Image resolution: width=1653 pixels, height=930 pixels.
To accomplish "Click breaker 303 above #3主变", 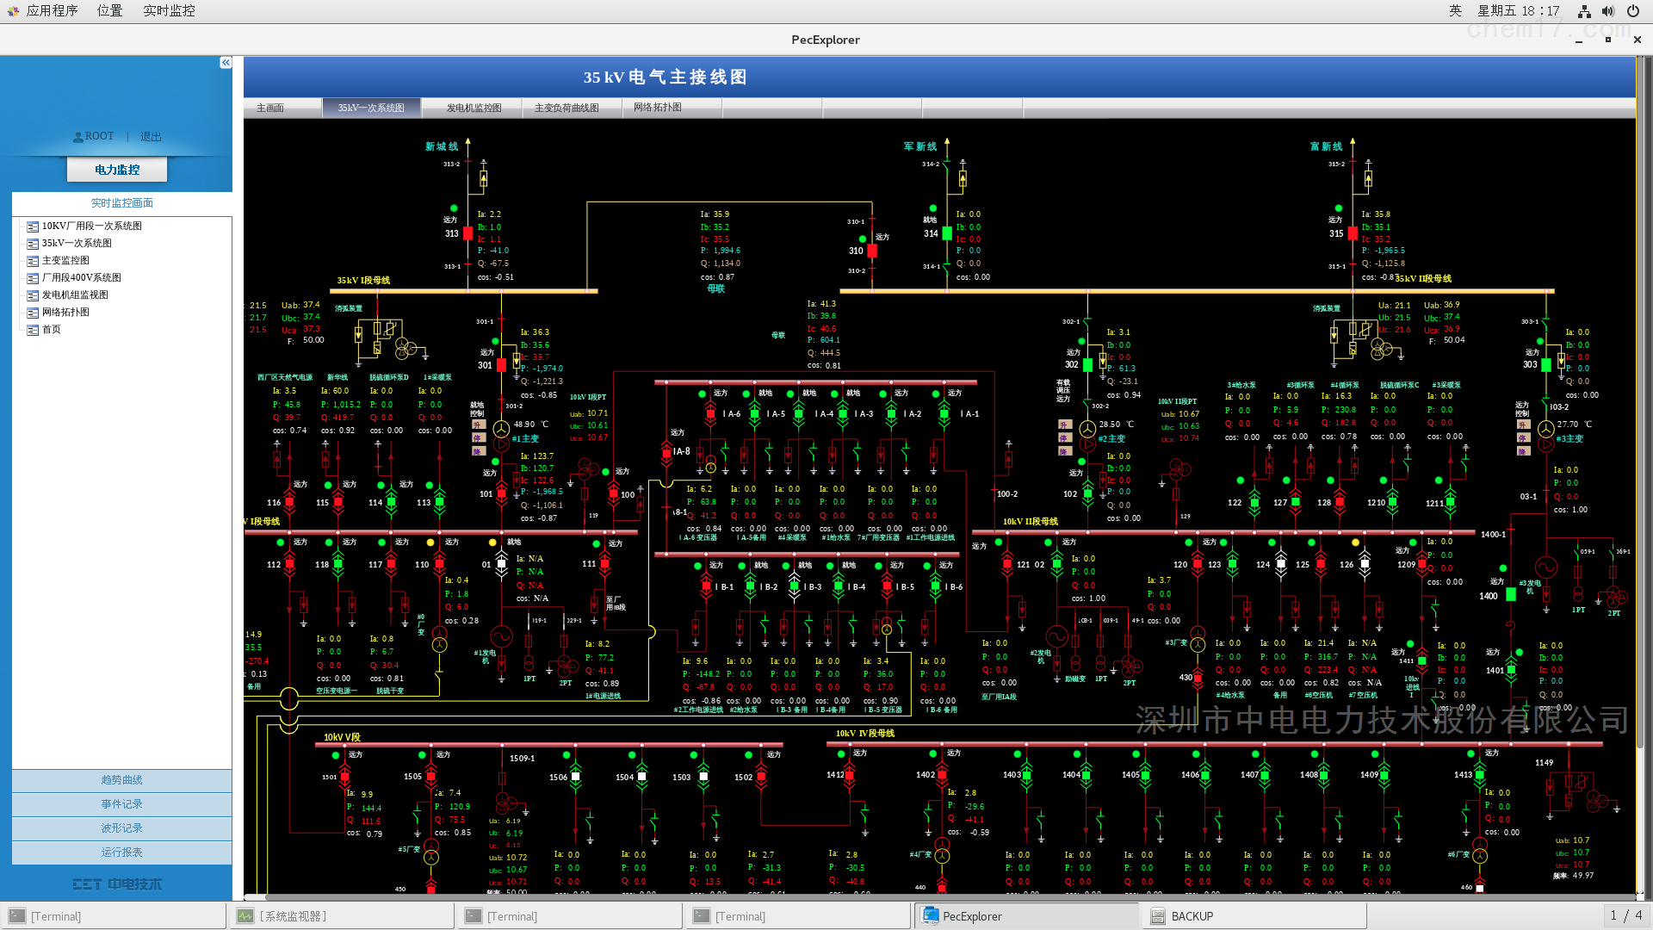I will 1546,364.
